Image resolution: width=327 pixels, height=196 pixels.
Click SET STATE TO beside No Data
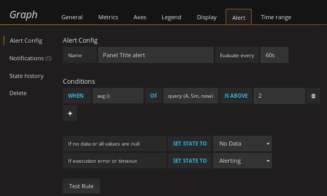click(x=190, y=143)
